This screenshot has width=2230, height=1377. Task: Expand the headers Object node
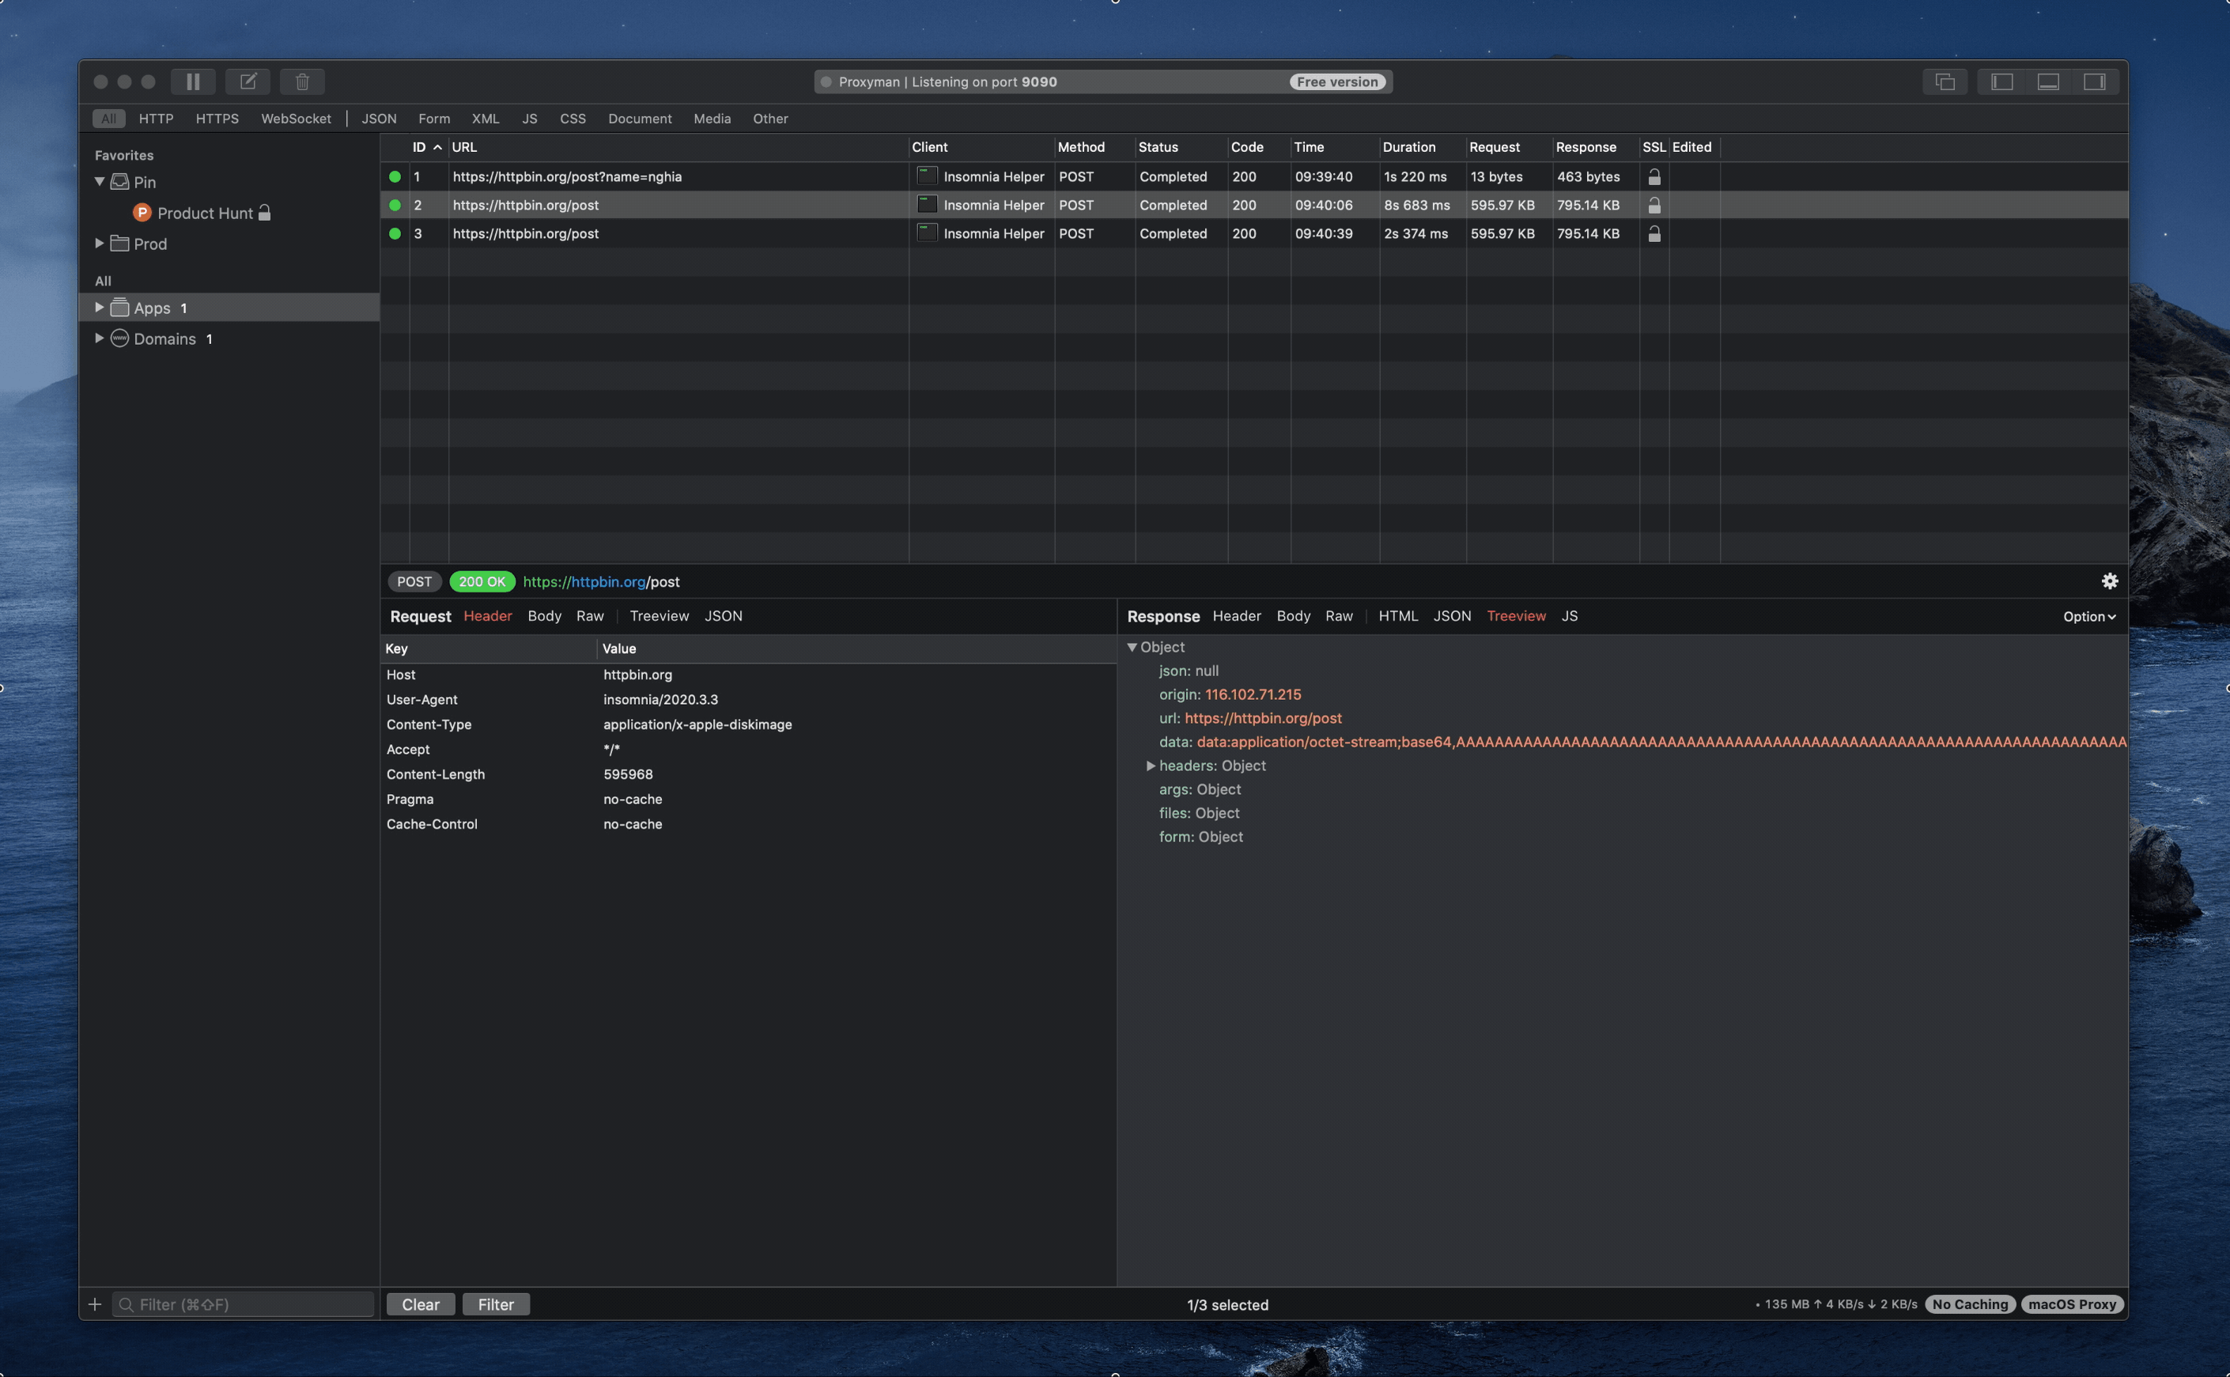(x=1150, y=766)
